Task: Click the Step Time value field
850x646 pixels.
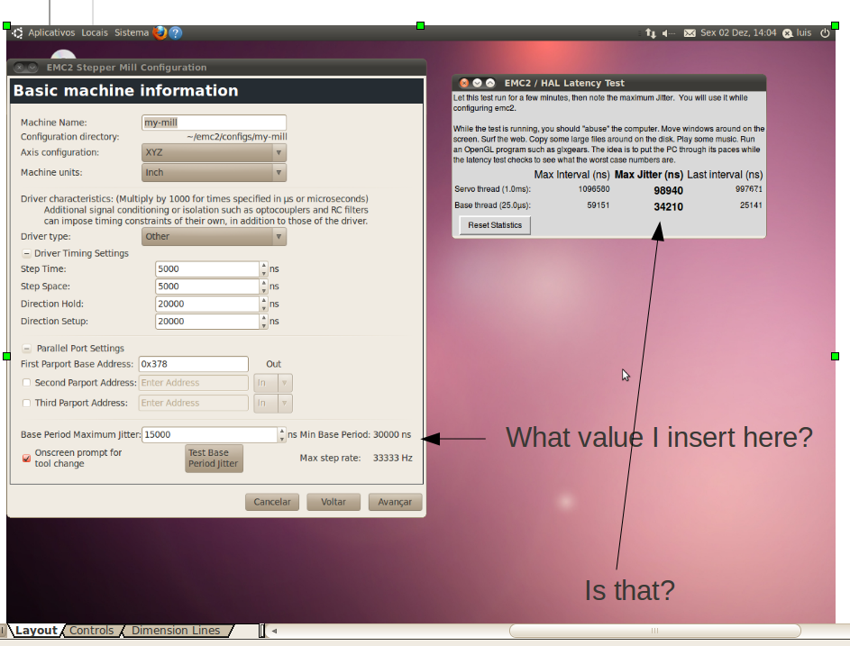Action: (207, 268)
